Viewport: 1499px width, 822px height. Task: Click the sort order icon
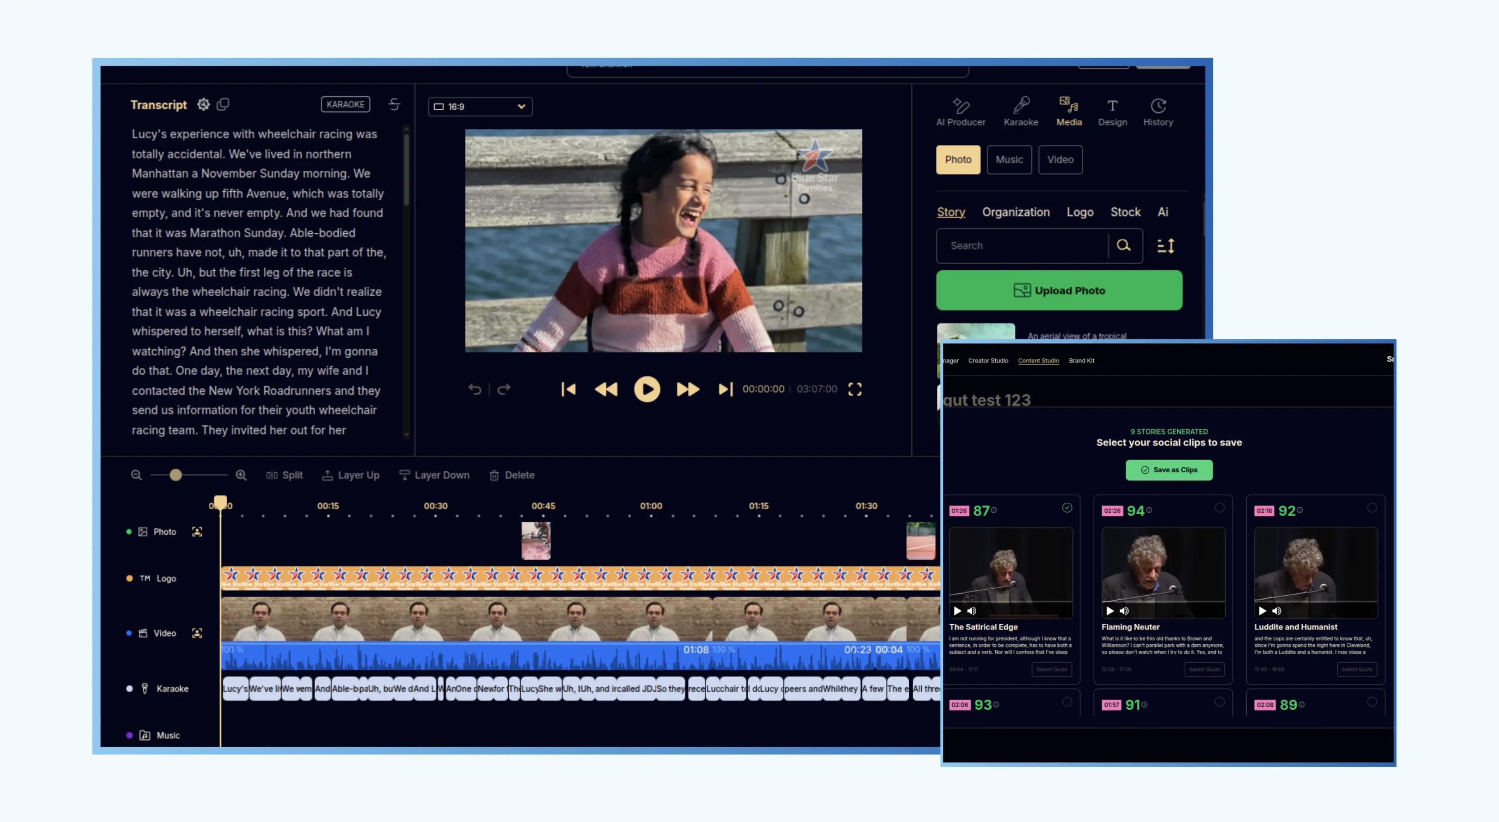click(1166, 246)
